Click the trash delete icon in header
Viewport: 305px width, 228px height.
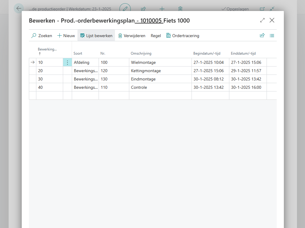tap(180, 9)
